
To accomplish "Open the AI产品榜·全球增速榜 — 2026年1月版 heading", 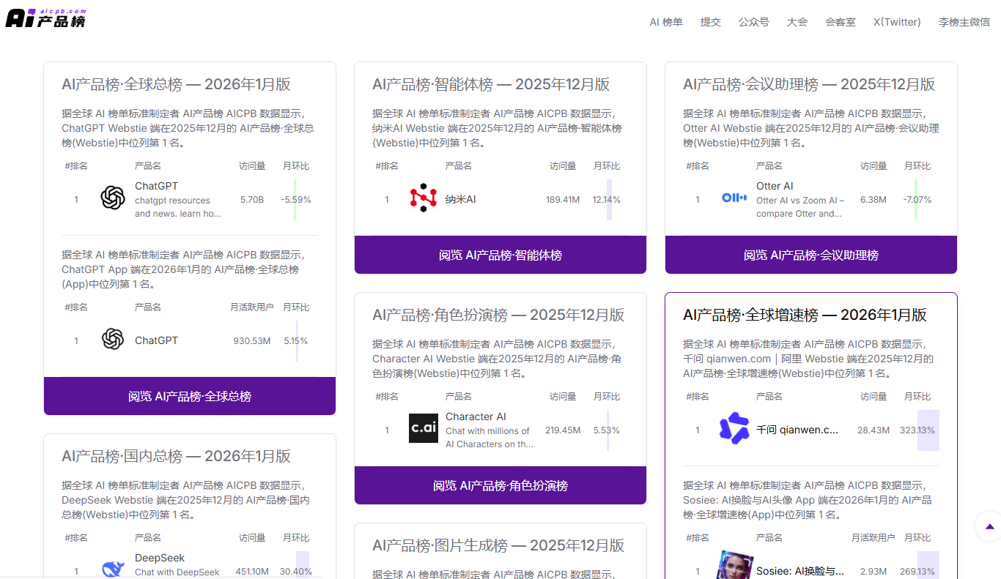I will 805,315.
